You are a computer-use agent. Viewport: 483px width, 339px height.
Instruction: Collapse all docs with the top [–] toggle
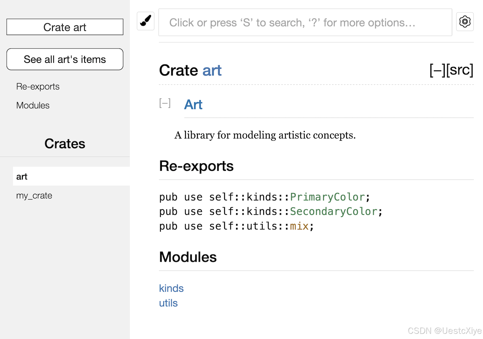coord(437,70)
